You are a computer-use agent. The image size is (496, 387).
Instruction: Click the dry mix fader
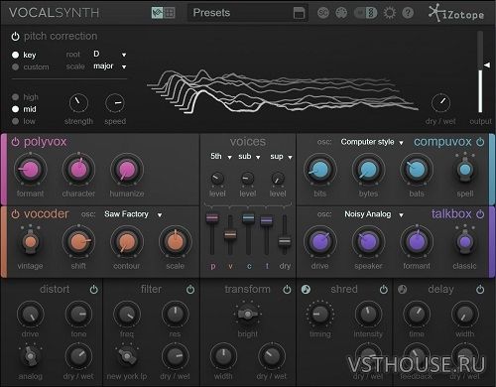(x=285, y=241)
